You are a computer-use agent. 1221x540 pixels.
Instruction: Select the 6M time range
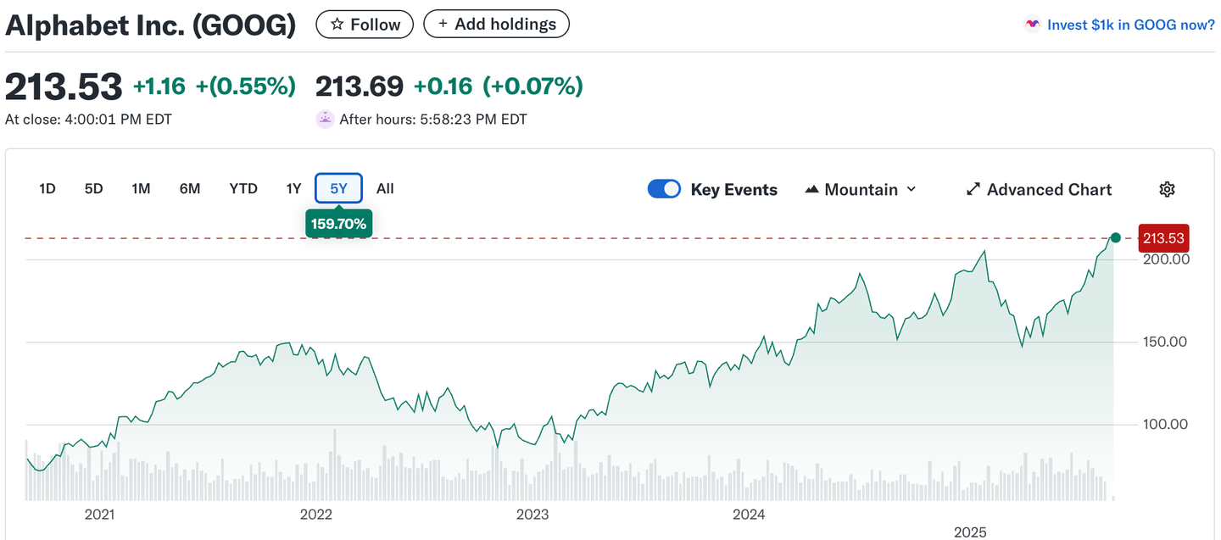[190, 188]
